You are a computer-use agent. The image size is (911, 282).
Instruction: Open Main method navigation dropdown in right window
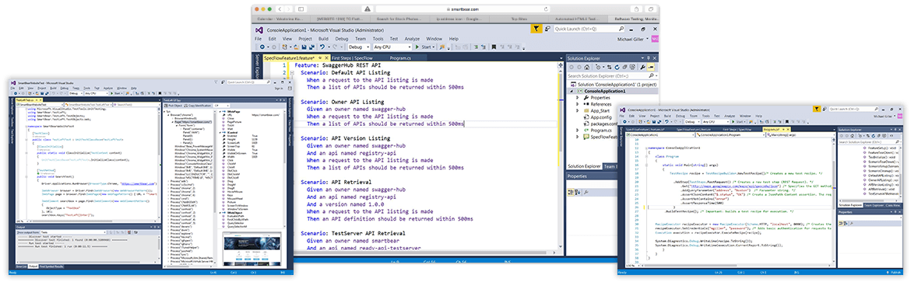click(800, 134)
